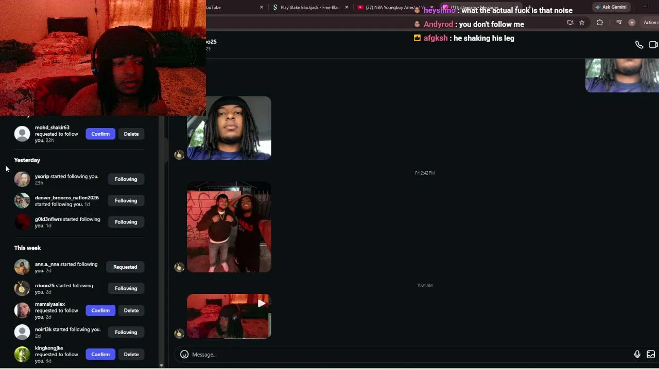Screen dimensions: 659x370
Task: Click the This week section heading
Action: [x=28, y=248]
